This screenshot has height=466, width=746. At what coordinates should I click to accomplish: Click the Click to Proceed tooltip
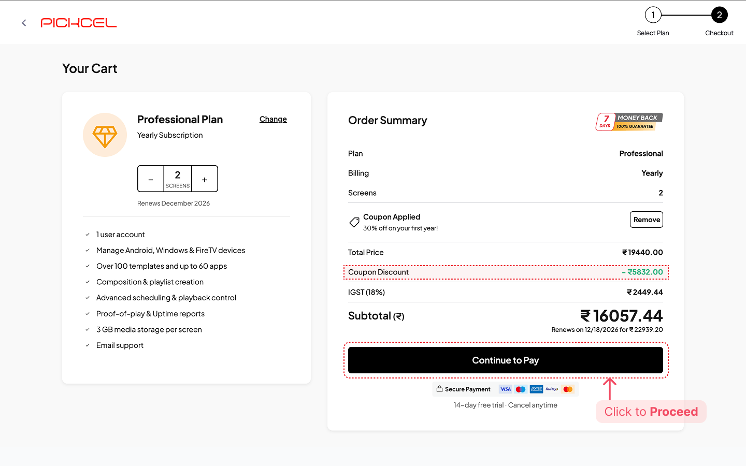click(651, 412)
